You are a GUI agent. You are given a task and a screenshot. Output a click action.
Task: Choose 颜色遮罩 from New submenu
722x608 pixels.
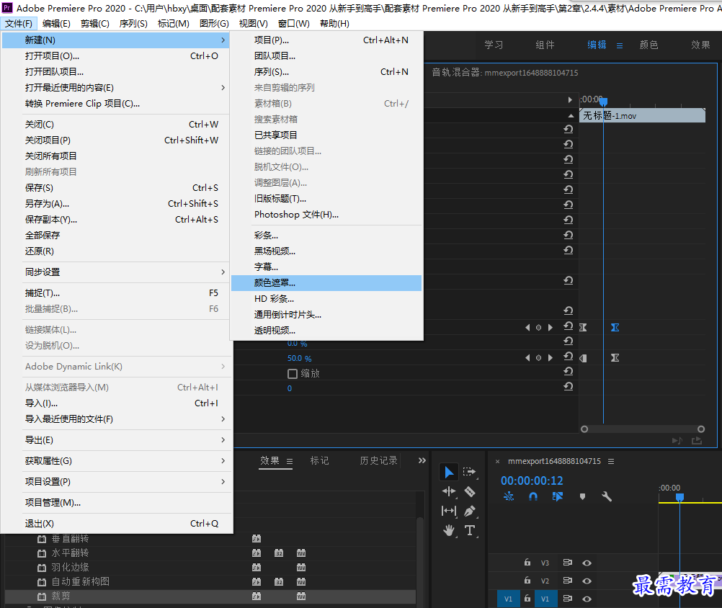(326, 283)
